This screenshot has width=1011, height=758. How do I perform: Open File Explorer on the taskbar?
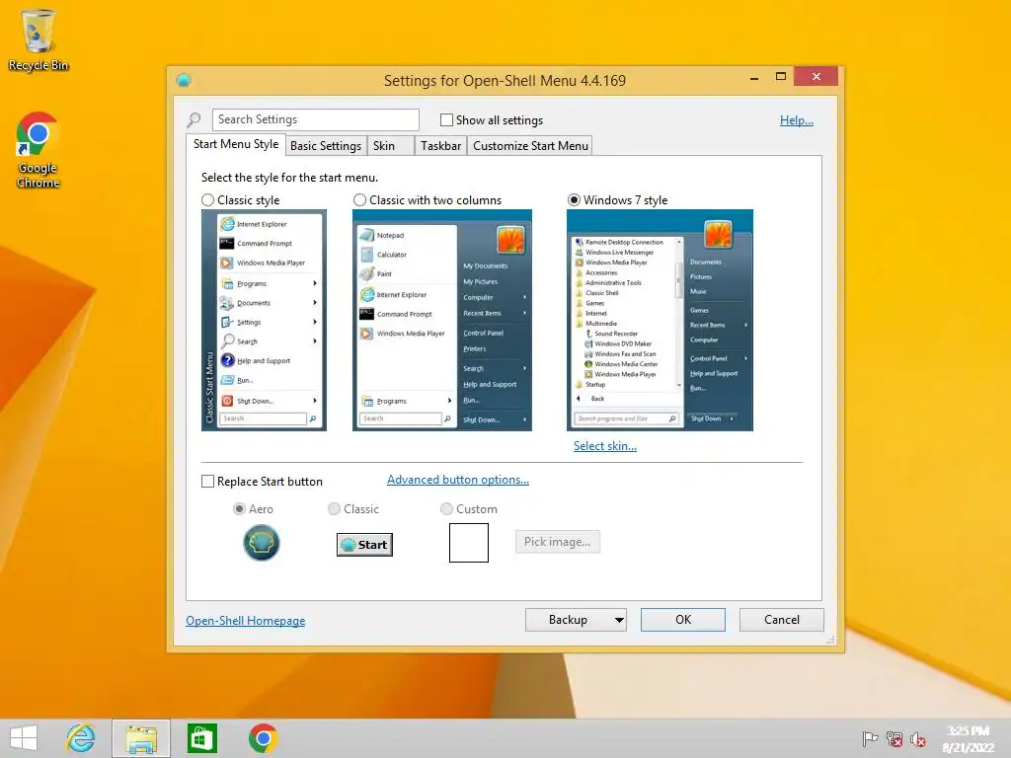click(141, 738)
